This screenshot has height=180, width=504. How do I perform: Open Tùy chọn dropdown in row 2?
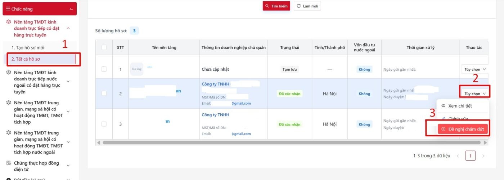[x=475, y=94]
